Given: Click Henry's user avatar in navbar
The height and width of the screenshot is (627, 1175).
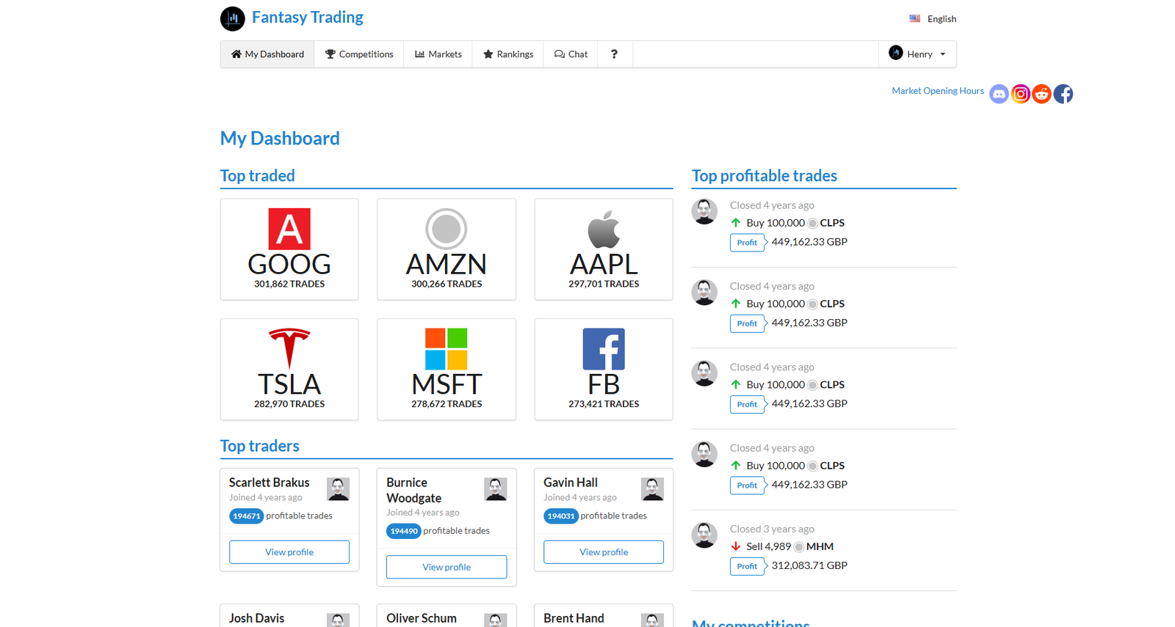Looking at the screenshot, I should pyautogui.click(x=896, y=53).
